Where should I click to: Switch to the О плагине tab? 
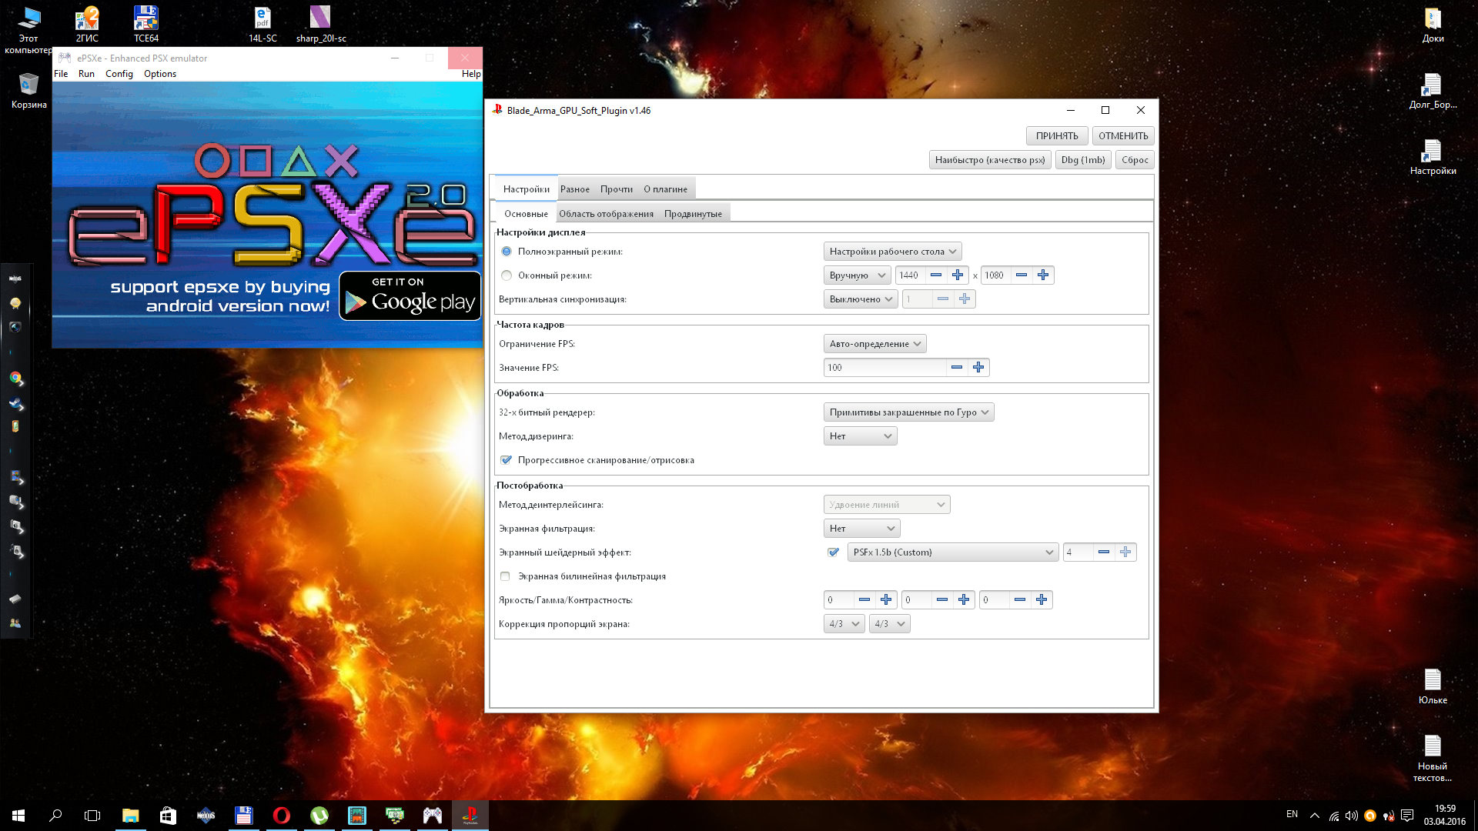click(665, 189)
